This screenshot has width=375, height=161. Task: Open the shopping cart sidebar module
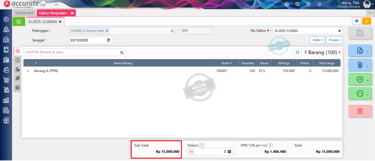click(6, 80)
